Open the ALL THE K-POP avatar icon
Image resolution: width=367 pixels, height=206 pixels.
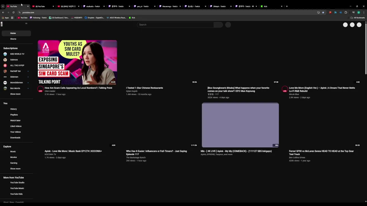5,65
